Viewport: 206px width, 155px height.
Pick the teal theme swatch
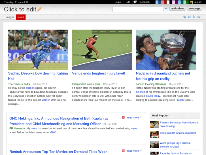pos(182,2)
